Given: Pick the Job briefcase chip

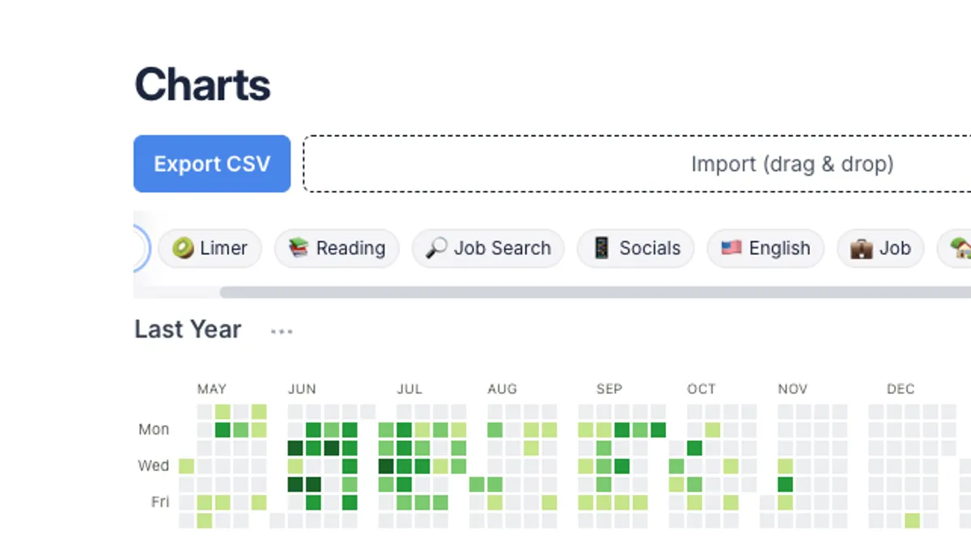Looking at the screenshot, I should click(x=880, y=248).
